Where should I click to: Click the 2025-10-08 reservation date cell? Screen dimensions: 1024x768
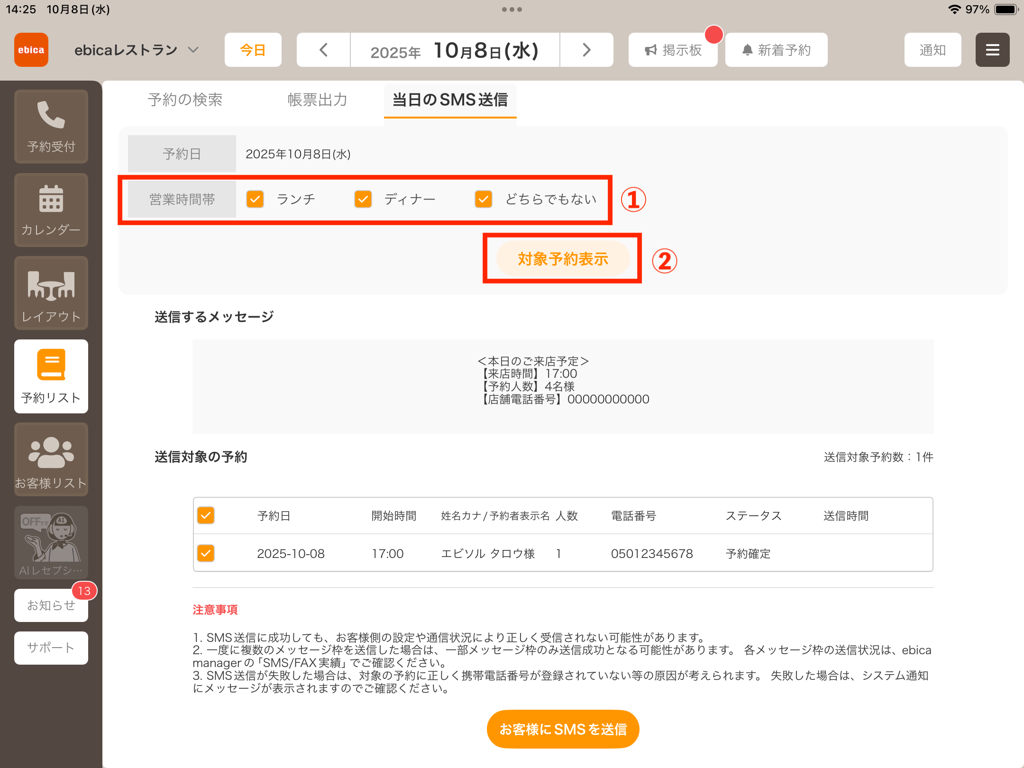291,553
